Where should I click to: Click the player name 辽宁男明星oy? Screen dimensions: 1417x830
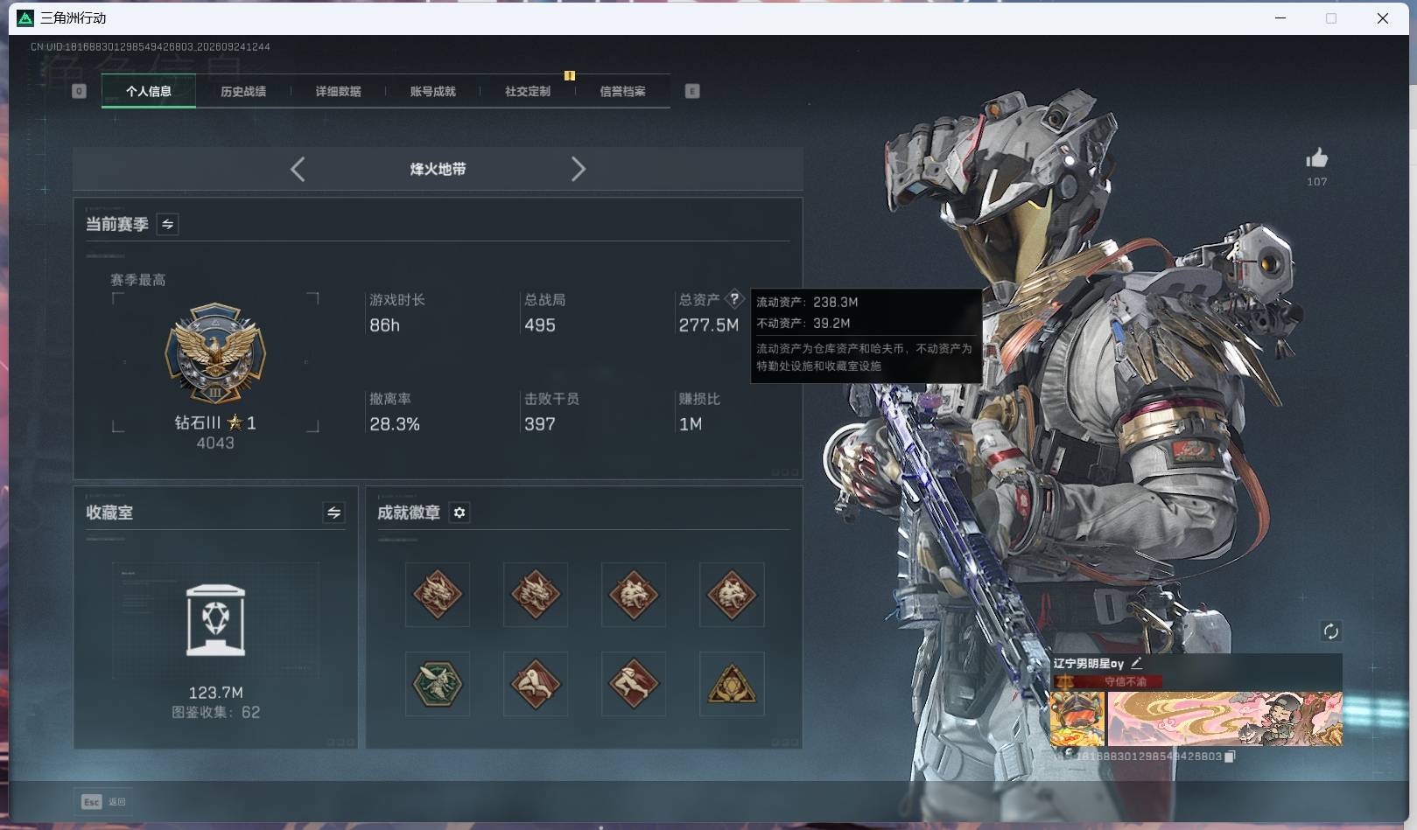click(1089, 664)
